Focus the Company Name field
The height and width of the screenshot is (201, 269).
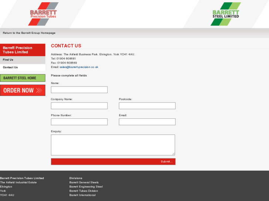click(79, 106)
